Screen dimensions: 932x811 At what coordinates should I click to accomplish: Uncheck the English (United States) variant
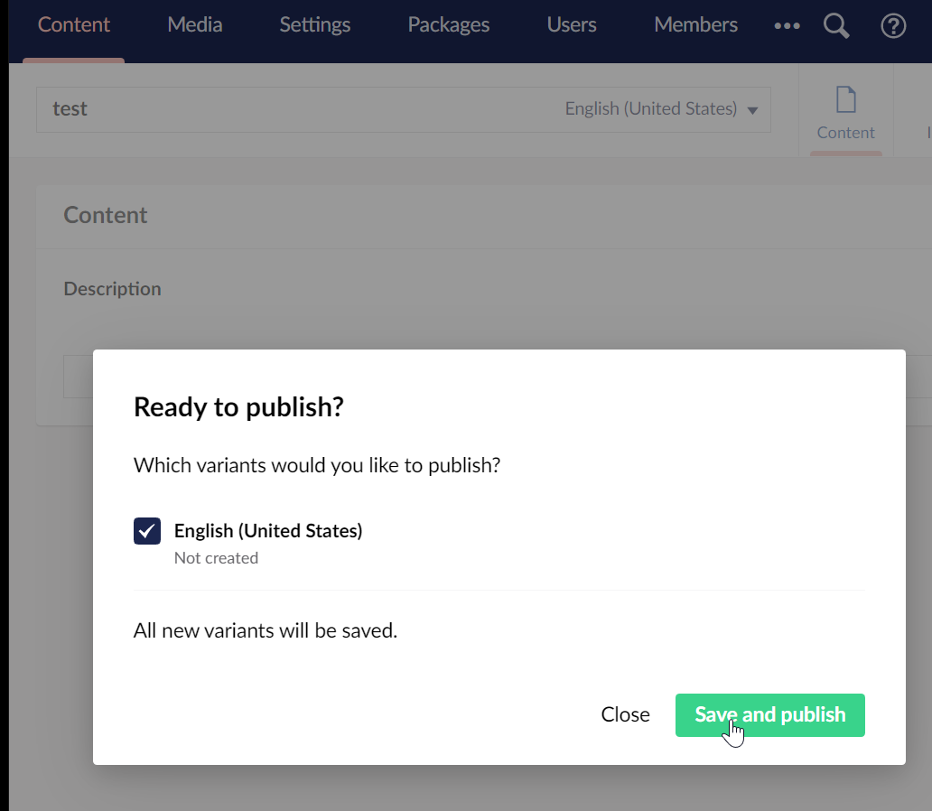pyautogui.click(x=146, y=530)
